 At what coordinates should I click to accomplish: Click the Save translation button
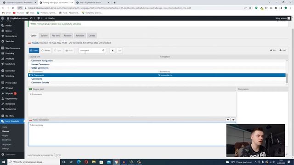34,50
